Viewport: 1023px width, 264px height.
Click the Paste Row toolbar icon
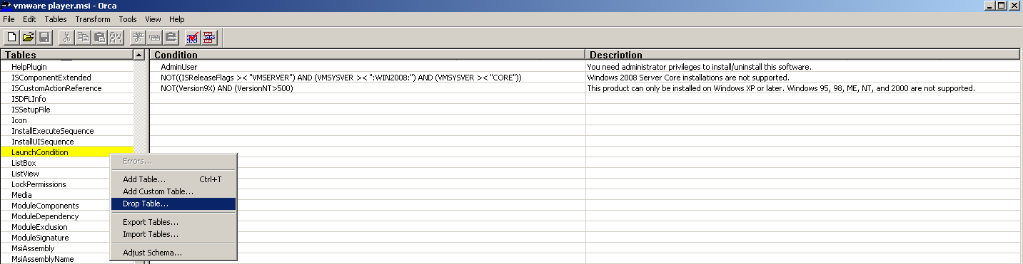coord(171,37)
